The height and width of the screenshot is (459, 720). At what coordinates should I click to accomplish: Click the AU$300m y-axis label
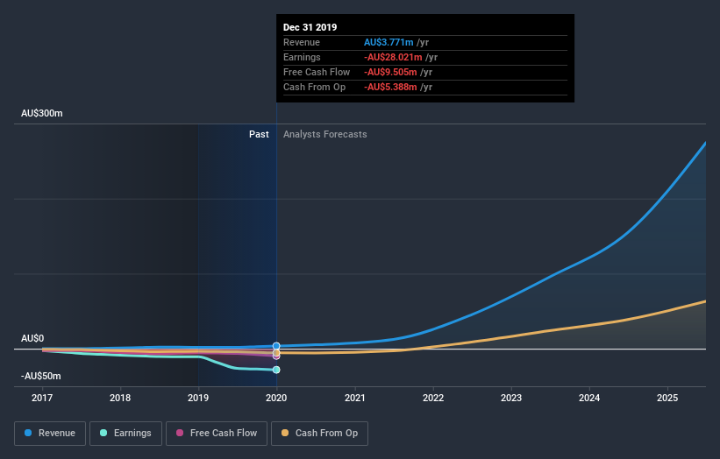point(42,113)
